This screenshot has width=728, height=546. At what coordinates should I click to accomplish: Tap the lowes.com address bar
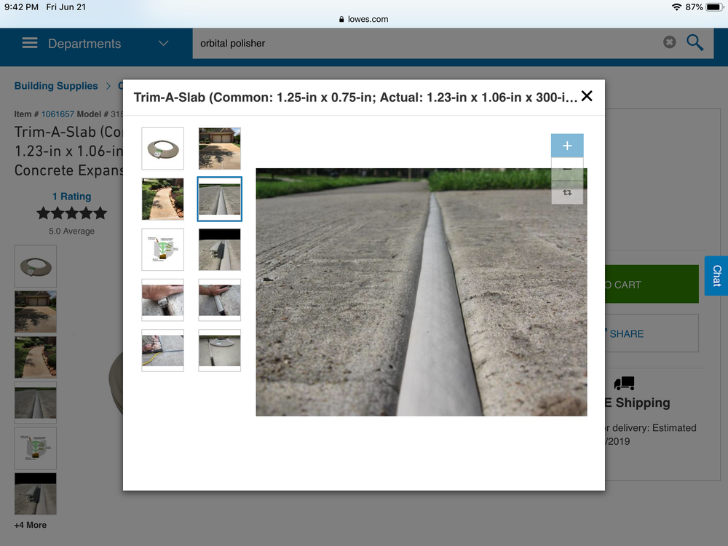363,19
